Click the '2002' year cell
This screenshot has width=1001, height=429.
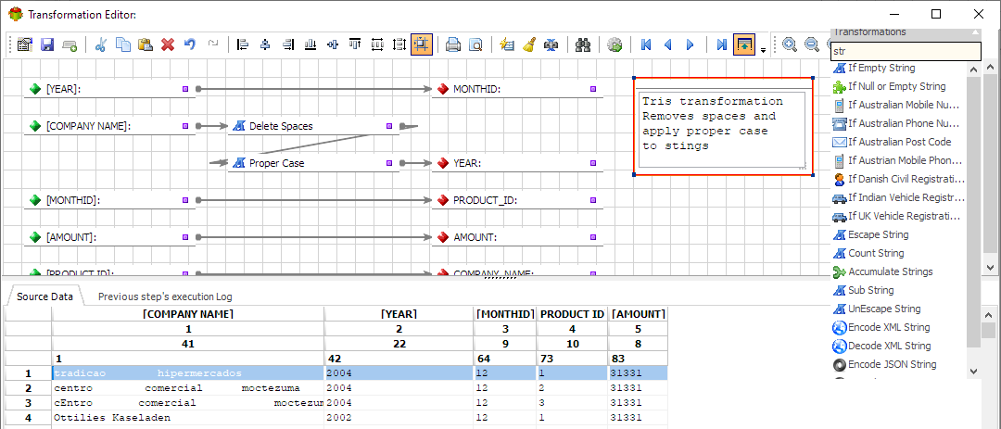[399, 418]
